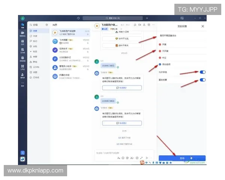Expand the 标签 labels triangle
Image resolution: width=225 pixels, height=180 pixels.
(31, 51)
